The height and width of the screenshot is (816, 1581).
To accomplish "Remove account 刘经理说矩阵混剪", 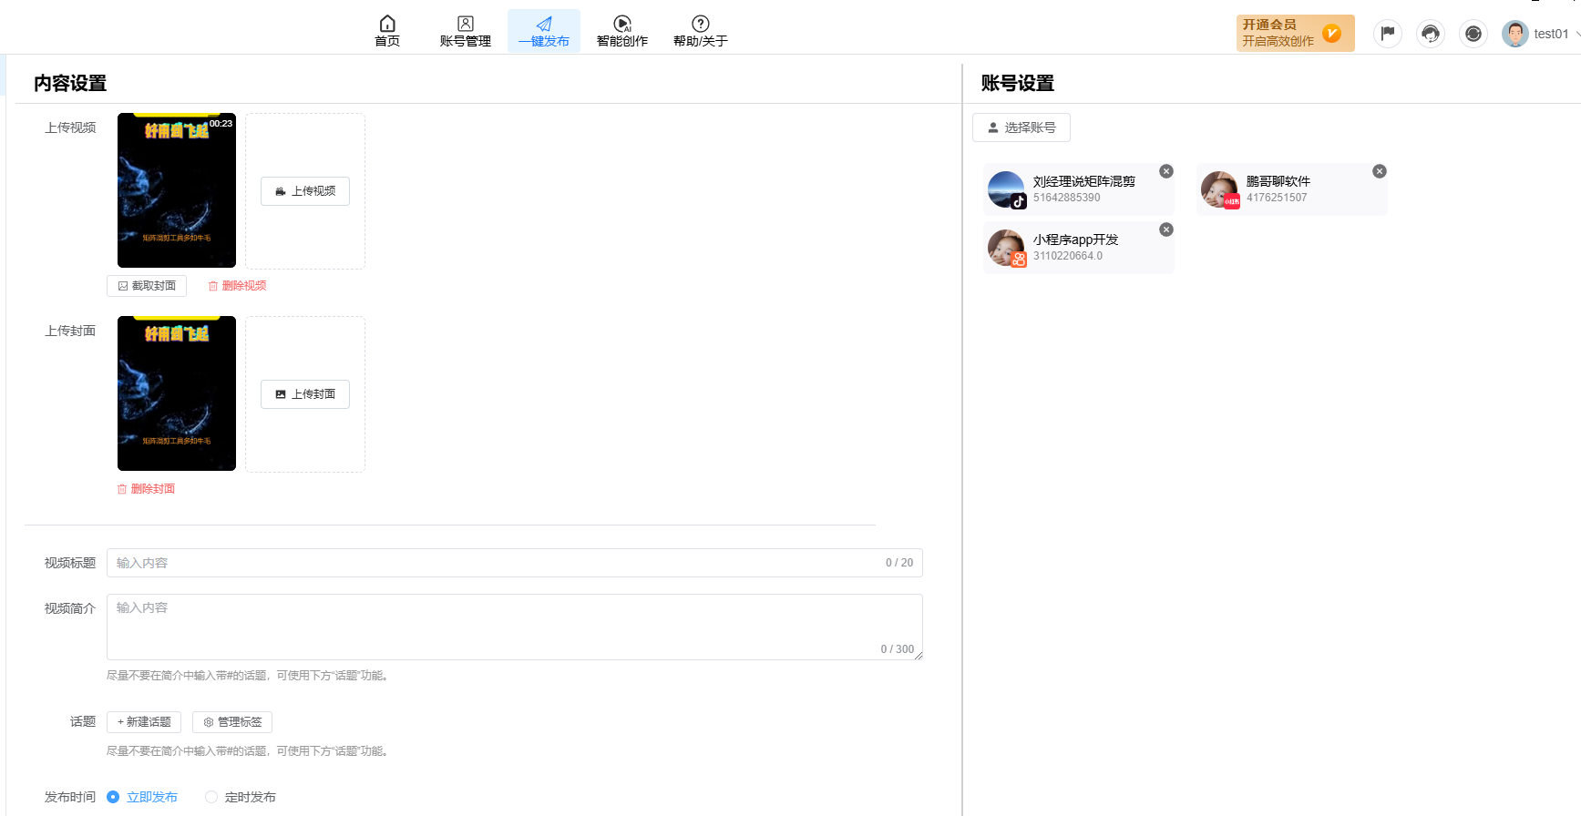I will (x=1166, y=171).
